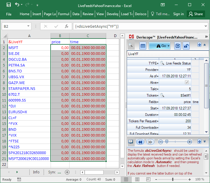210x183 pixels.
Task: Expand the lower Deriscope toolbar chevron
Action: 205,141
